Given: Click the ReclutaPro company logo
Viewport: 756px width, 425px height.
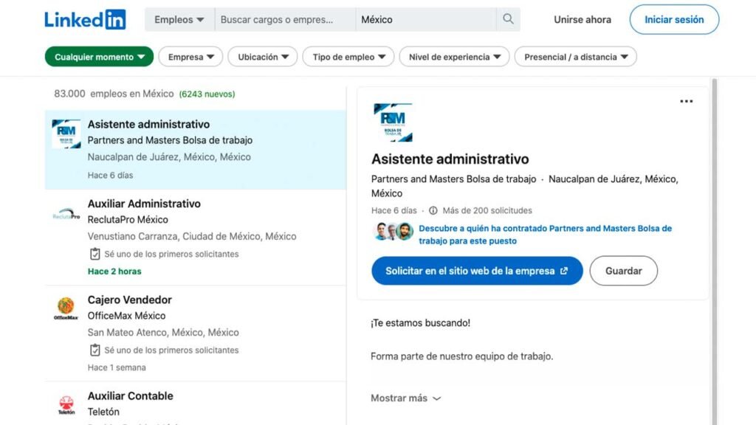Looking at the screenshot, I should (66, 213).
